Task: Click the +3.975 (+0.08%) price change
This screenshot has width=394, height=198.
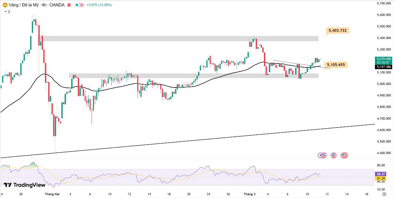Action: point(99,5)
